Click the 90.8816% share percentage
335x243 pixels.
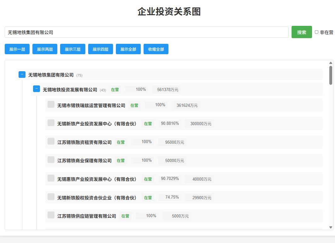tap(170, 124)
